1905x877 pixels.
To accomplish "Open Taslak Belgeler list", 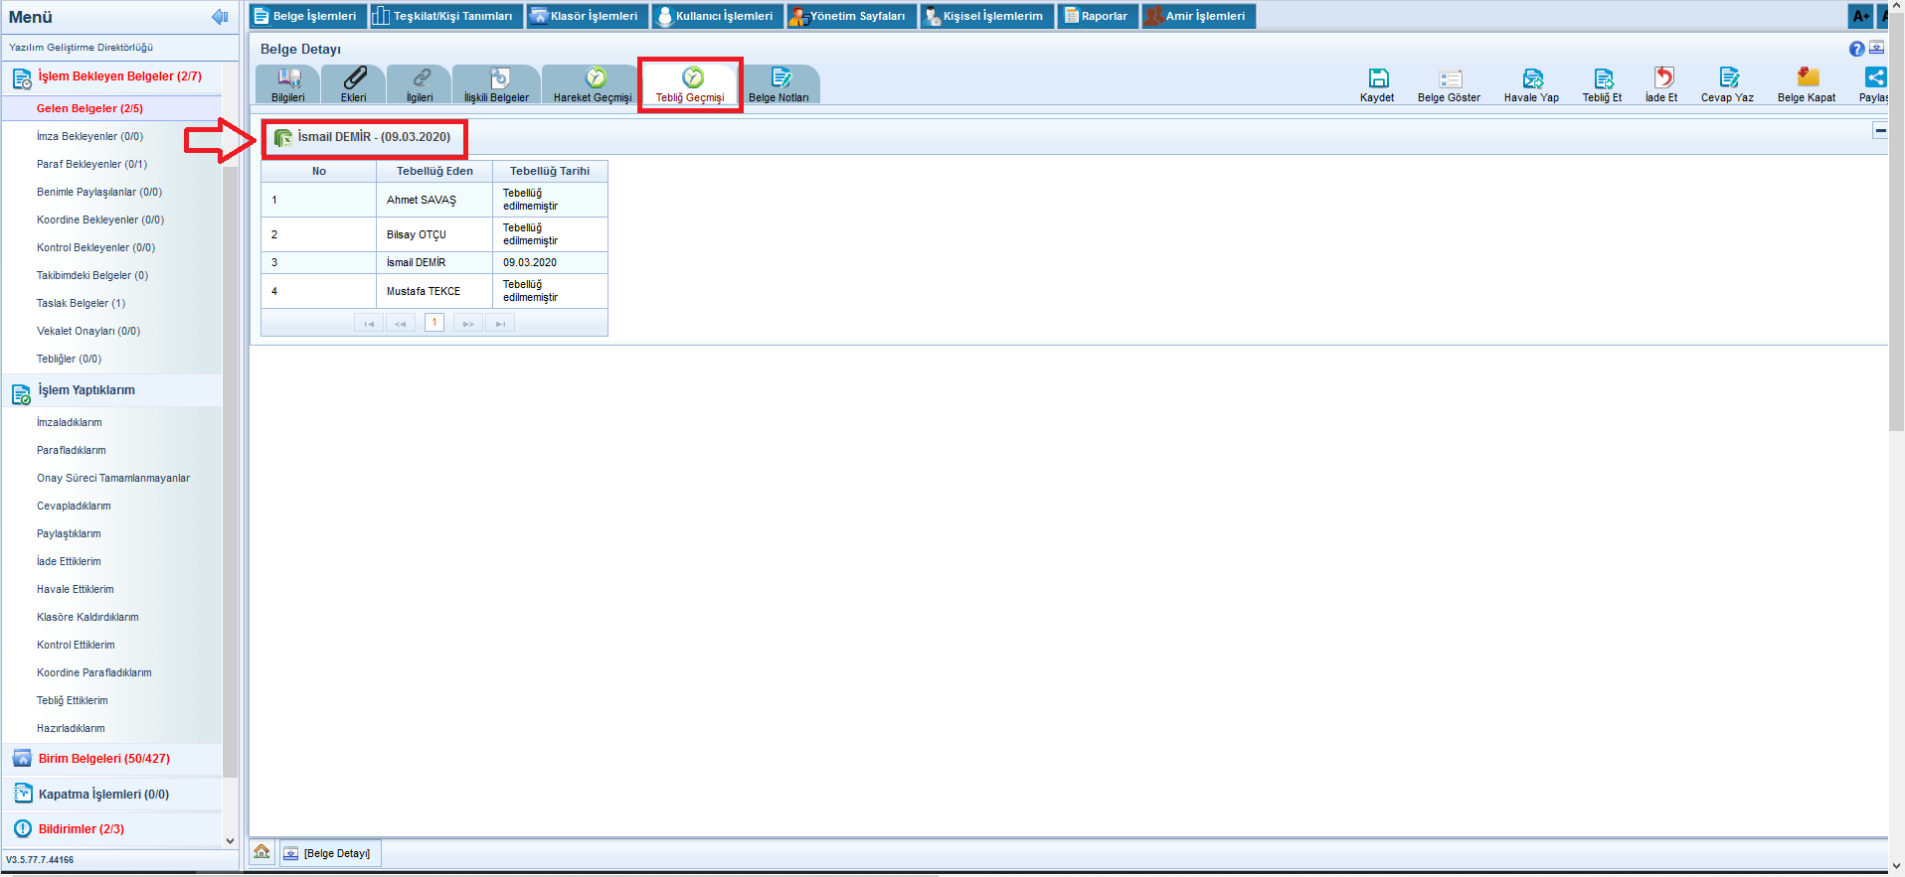I will [81, 303].
